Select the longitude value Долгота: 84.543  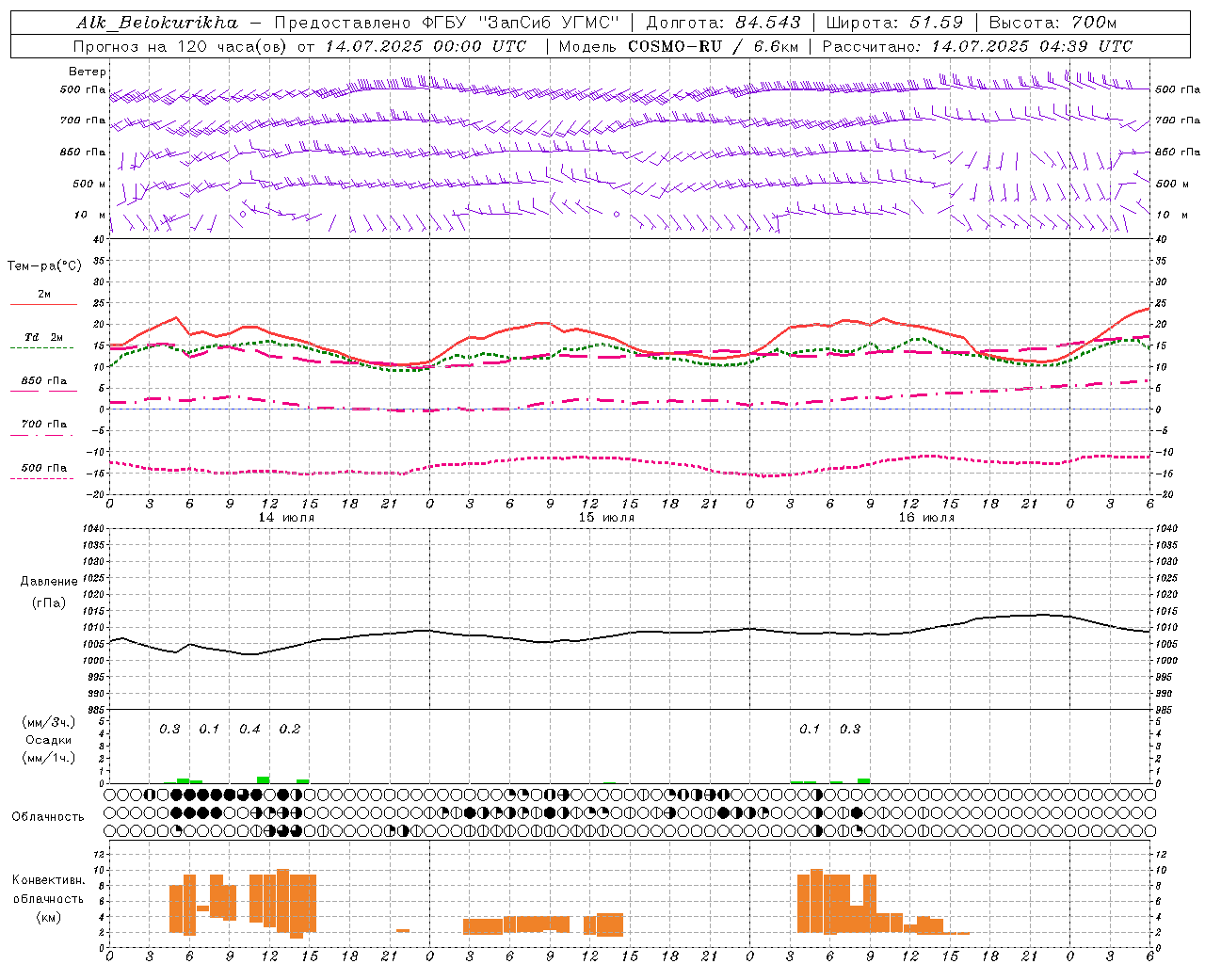(723, 23)
